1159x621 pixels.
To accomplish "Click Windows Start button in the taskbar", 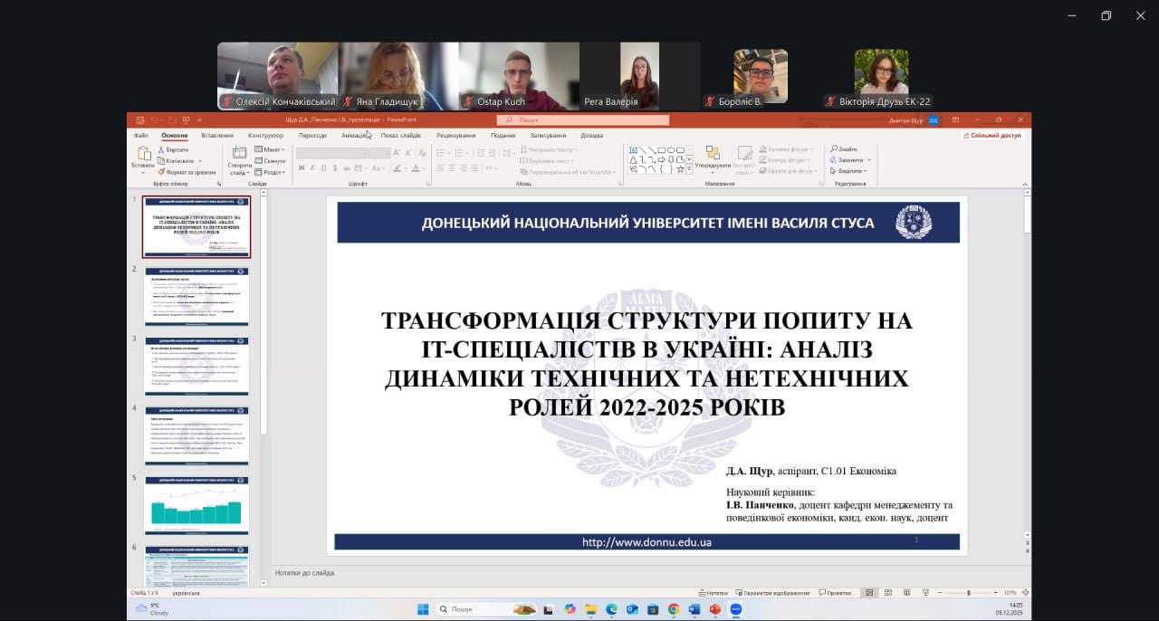I will pos(422,609).
